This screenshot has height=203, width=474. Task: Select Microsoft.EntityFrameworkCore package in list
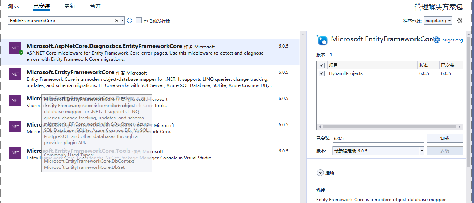(150, 79)
